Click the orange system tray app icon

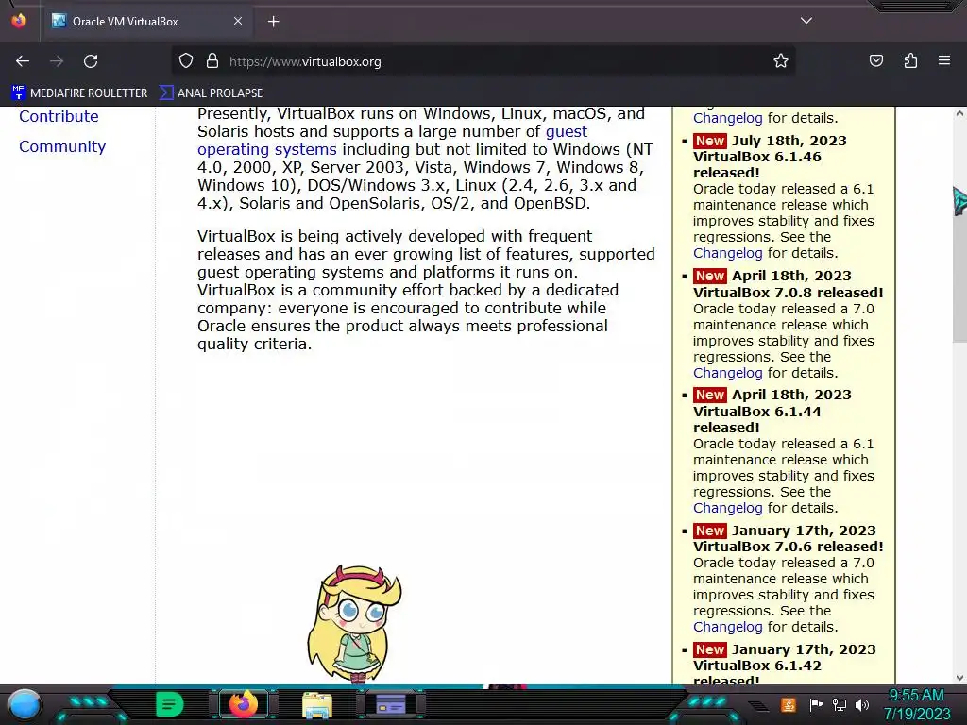point(788,704)
